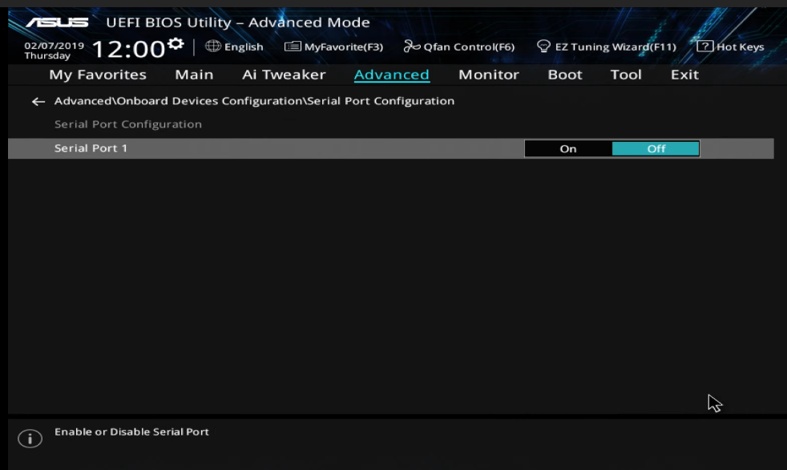Go to the Monitor tab
Image resolution: width=787 pixels, height=470 pixels.
[488, 75]
